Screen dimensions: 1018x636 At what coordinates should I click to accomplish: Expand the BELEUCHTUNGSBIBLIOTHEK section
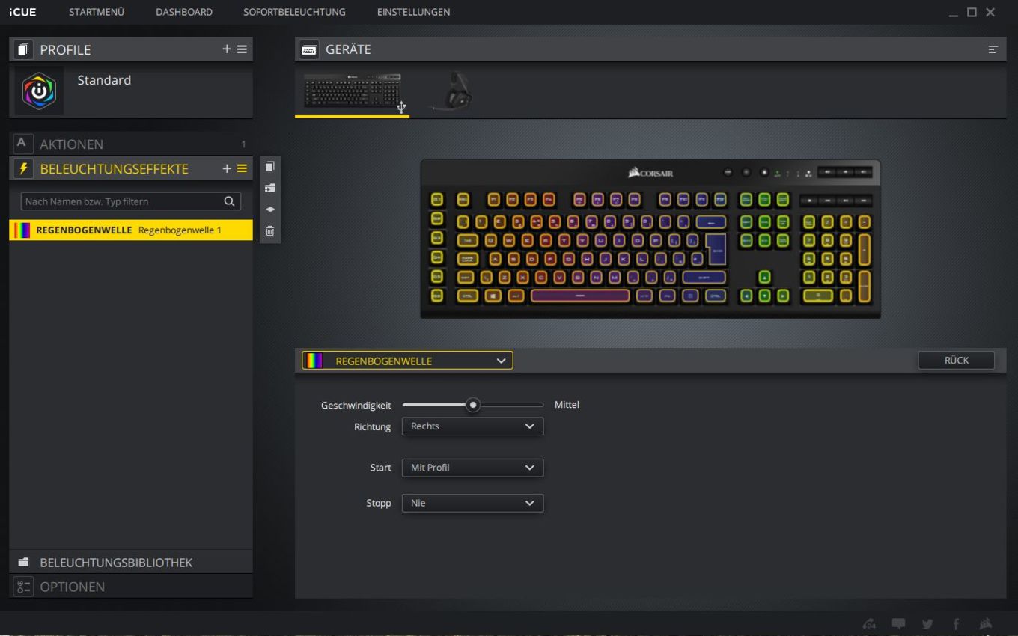[x=131, y=562]
